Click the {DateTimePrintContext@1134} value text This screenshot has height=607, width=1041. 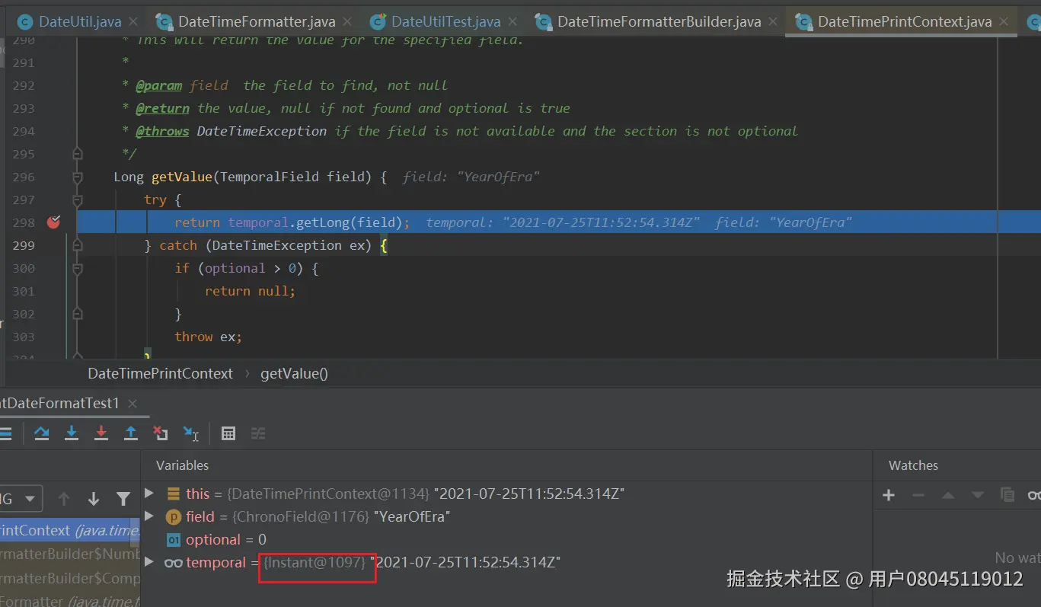click(x=329, y=494)
